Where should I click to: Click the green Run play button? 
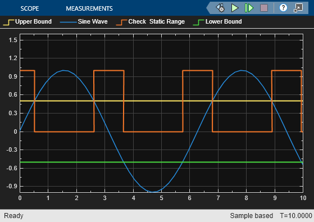click(235, 8)
